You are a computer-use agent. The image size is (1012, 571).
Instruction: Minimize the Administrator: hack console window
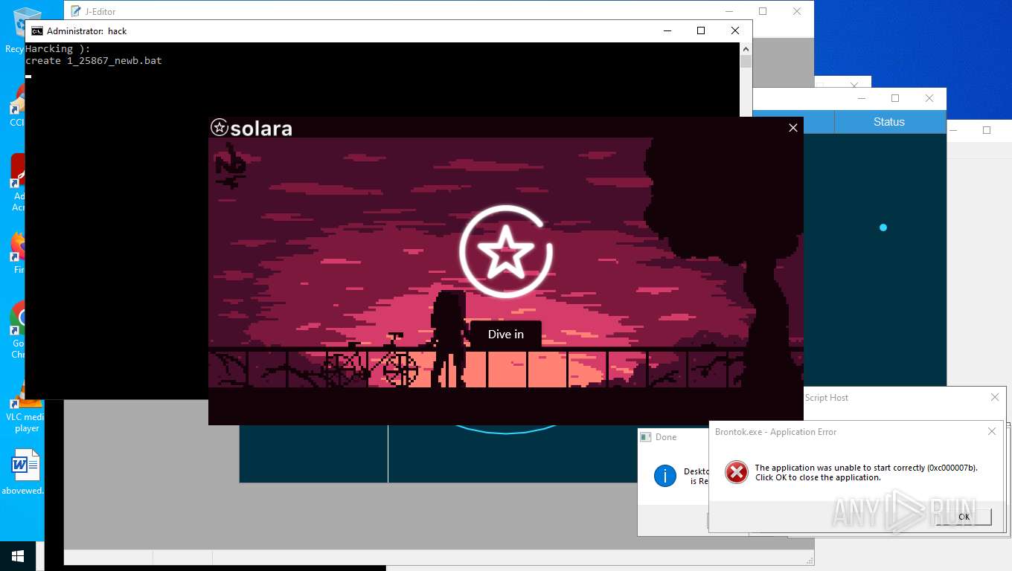point(666,30)
